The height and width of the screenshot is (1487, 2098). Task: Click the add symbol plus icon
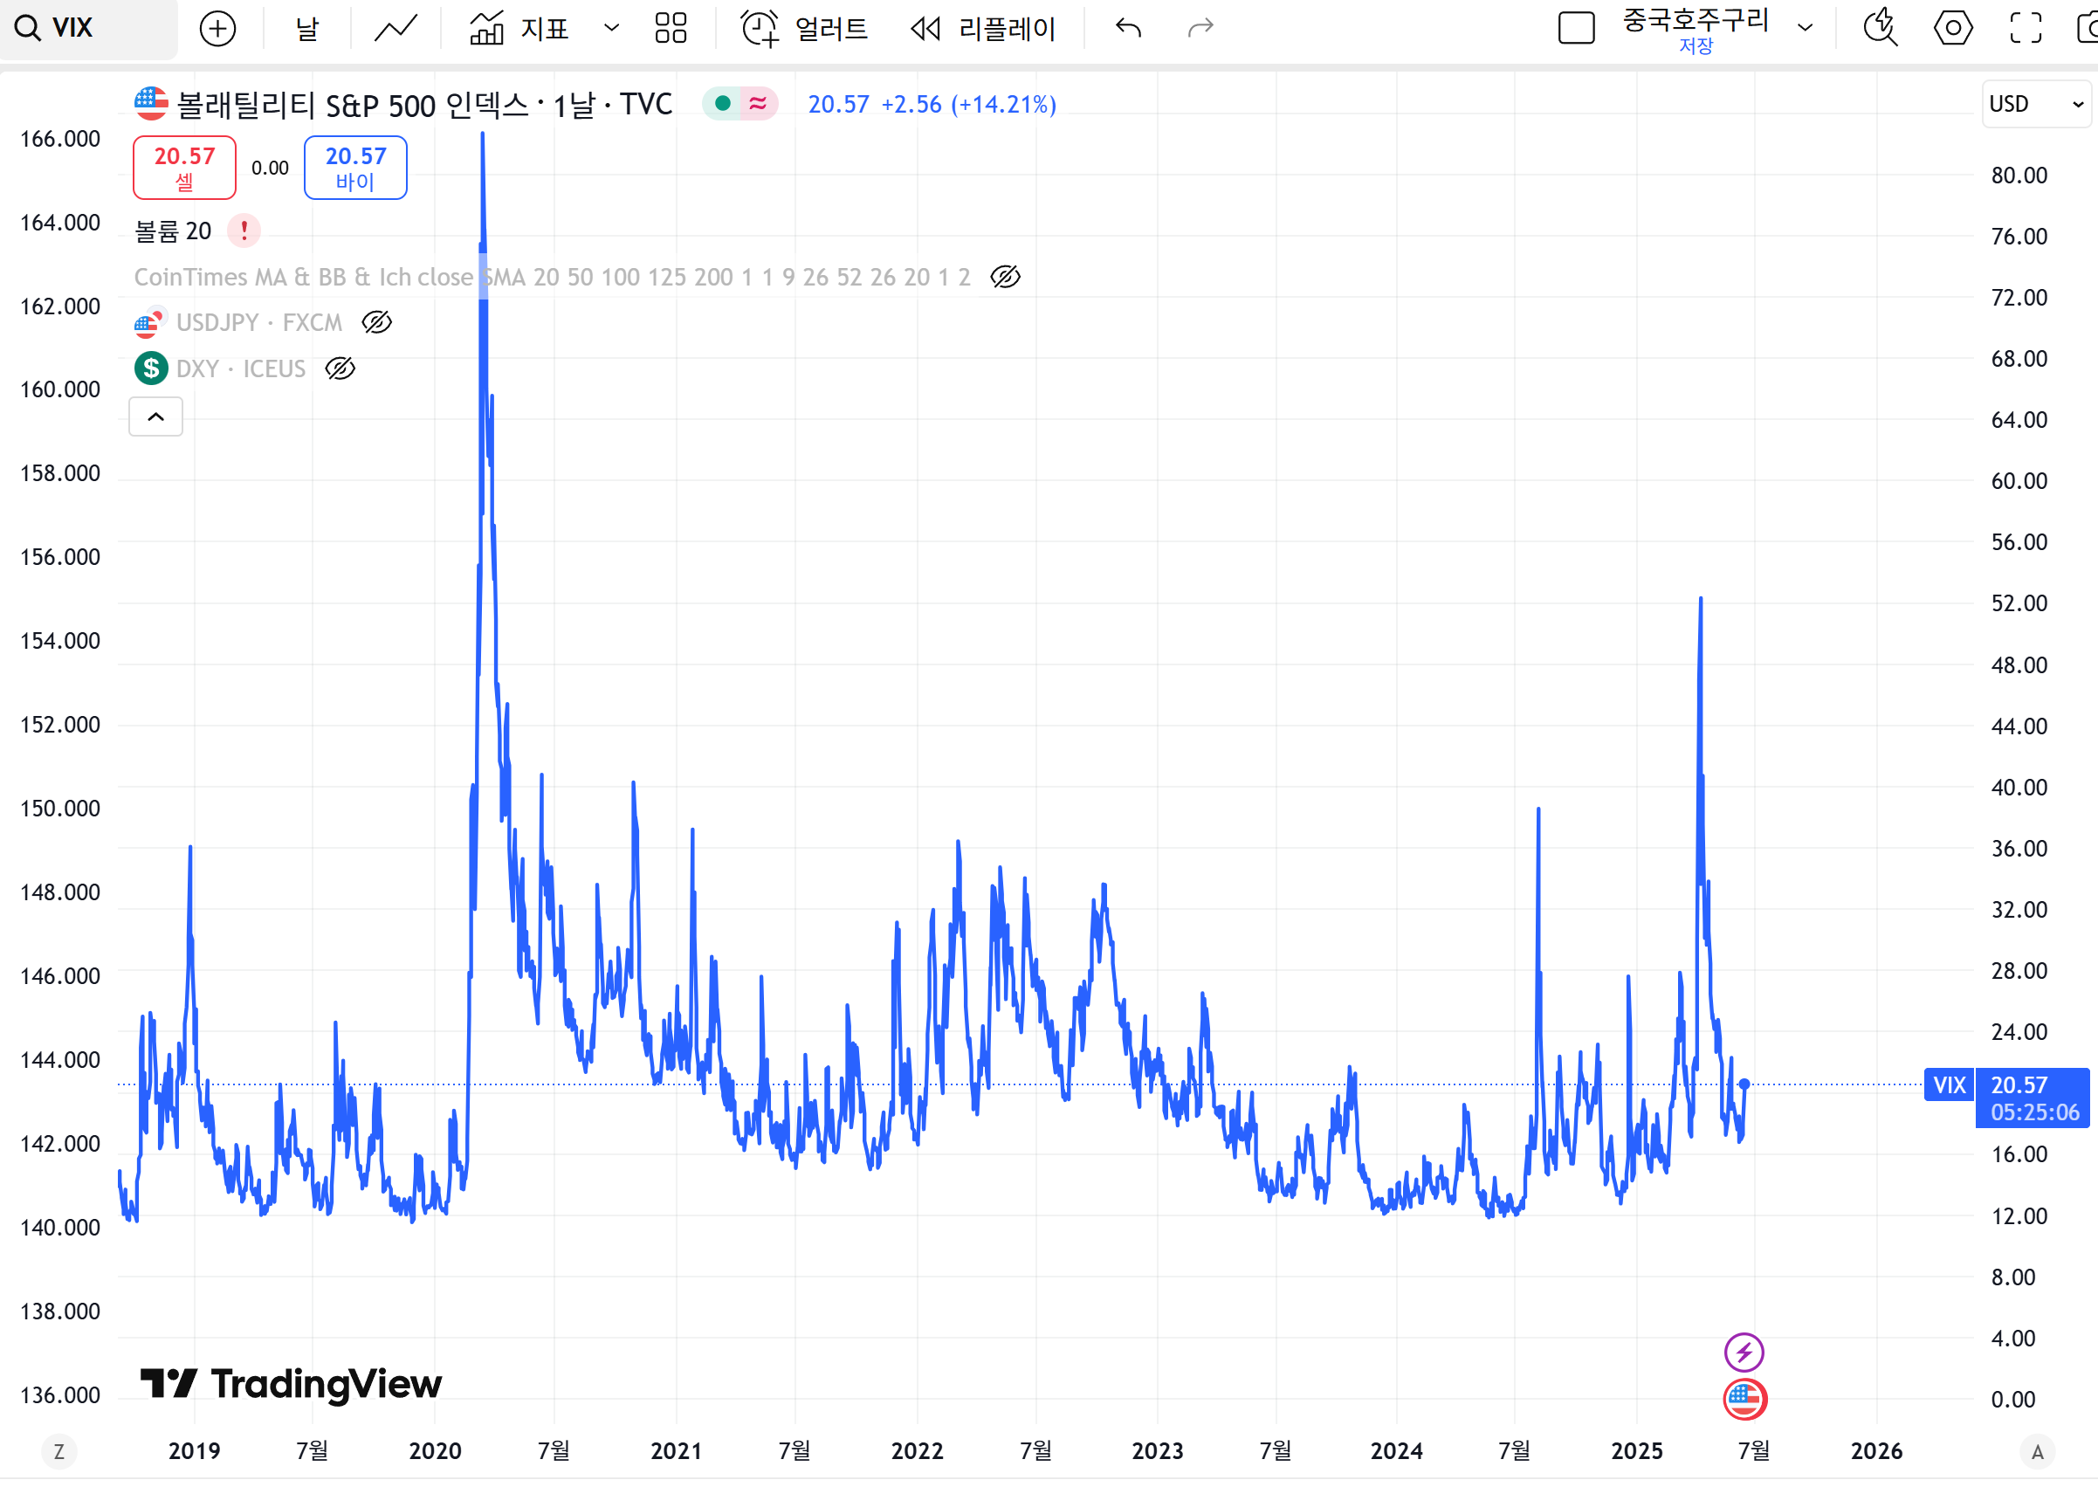(218, 29)
